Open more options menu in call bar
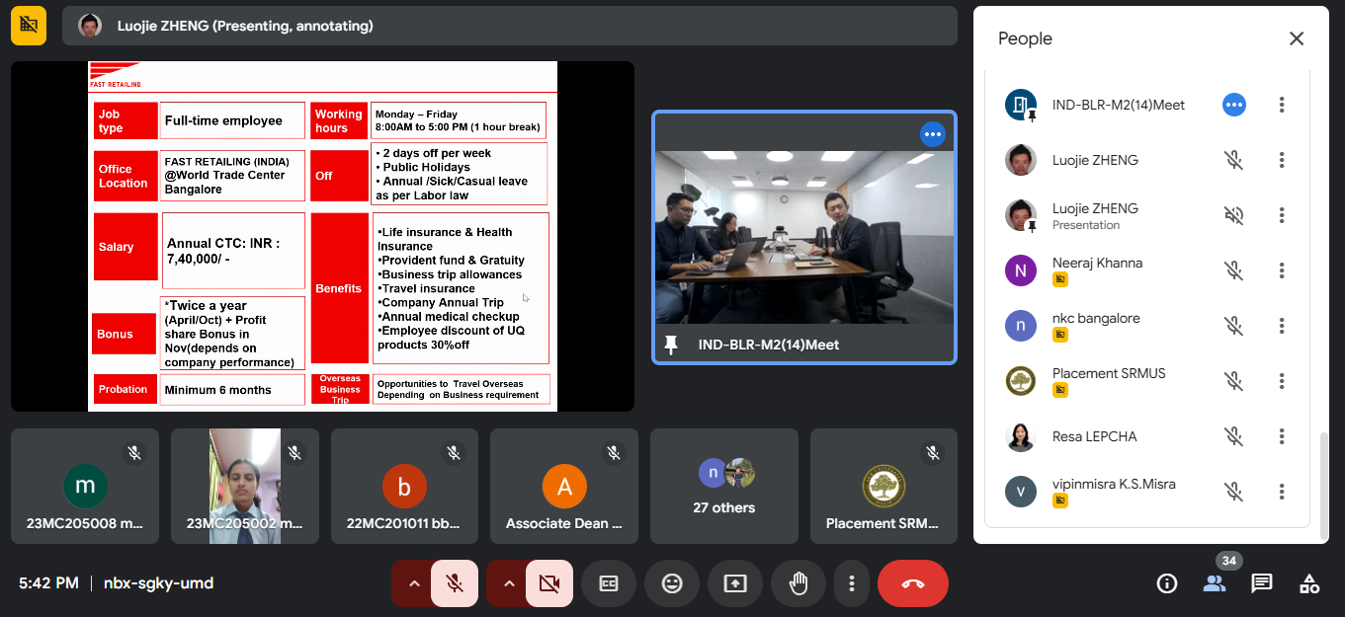1345x617 pixels. tap(851, 583)
